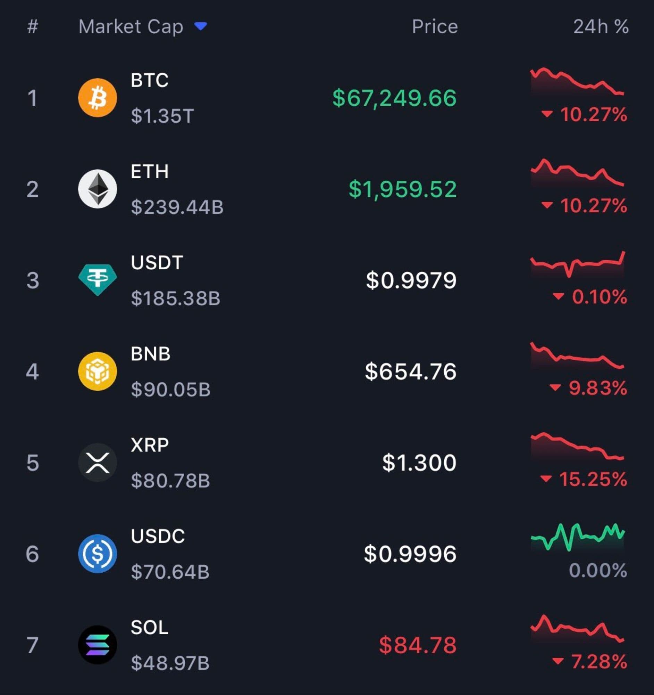View the USDC green sparkline chart
Screen dimensions: 654x695
click(578, 537)
